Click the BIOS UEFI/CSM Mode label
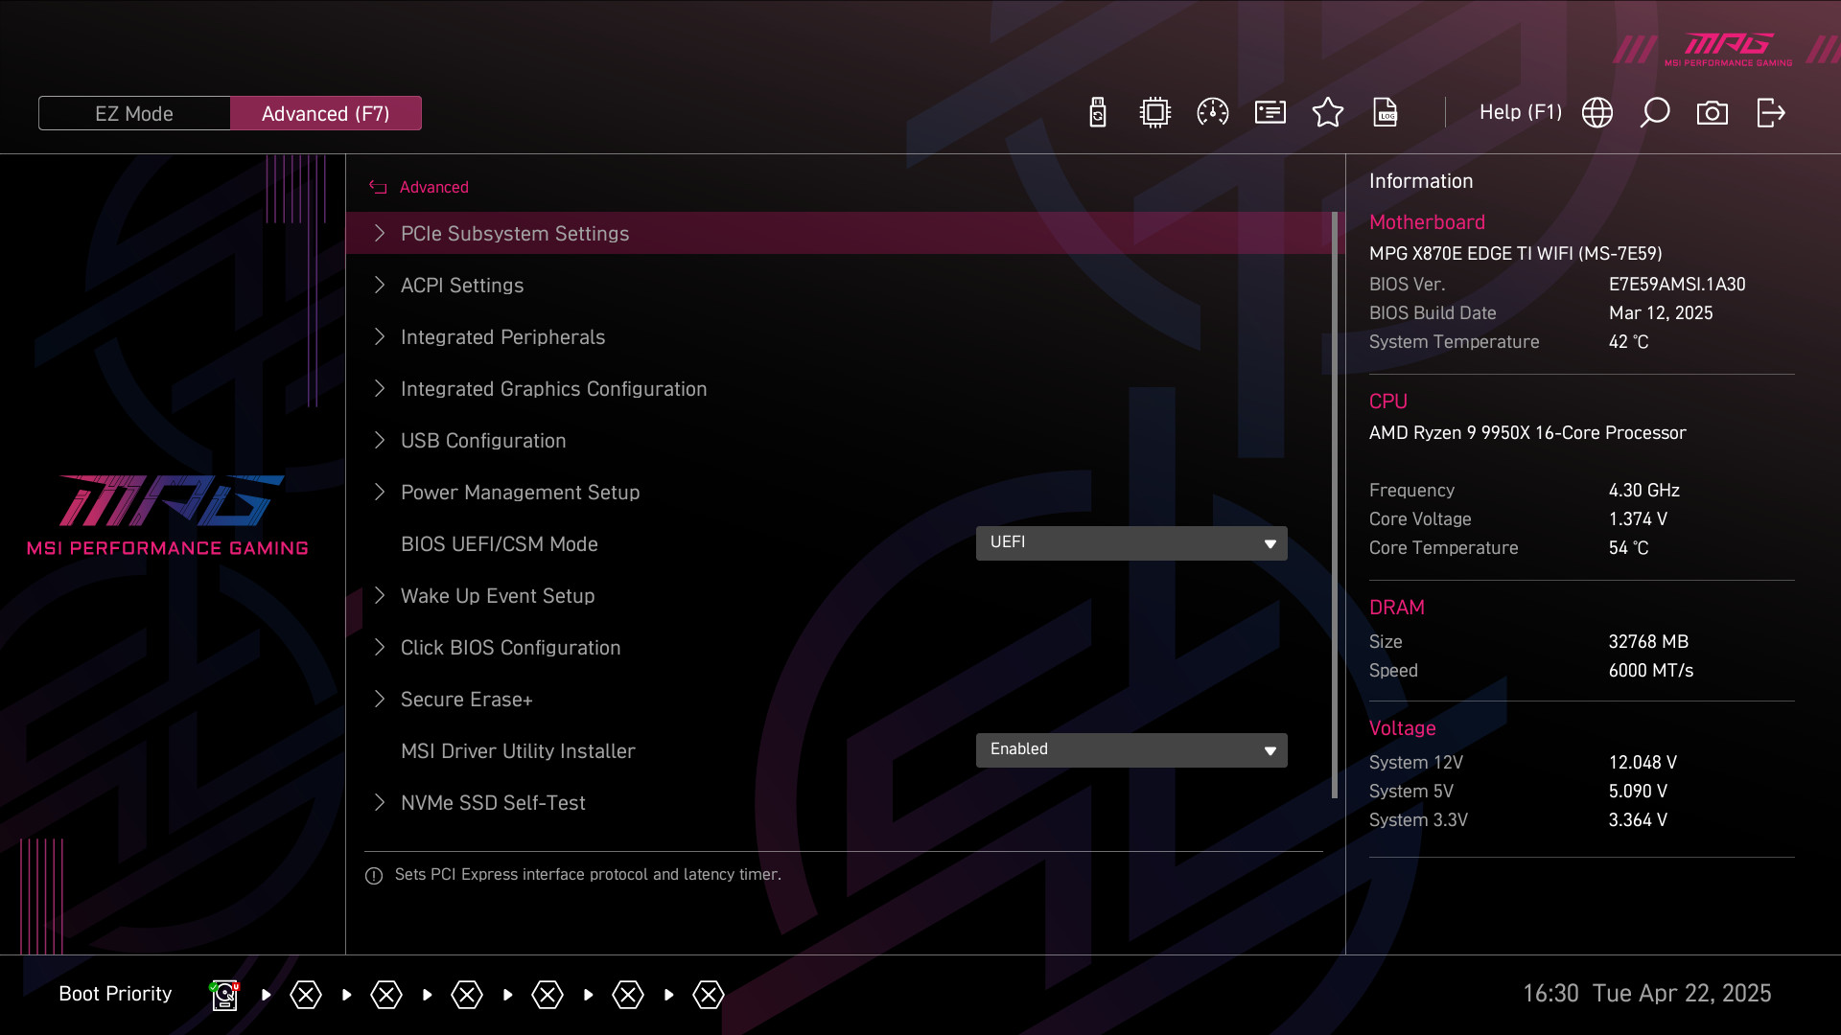The image size is (1841, 1035). tap(500, 544)
